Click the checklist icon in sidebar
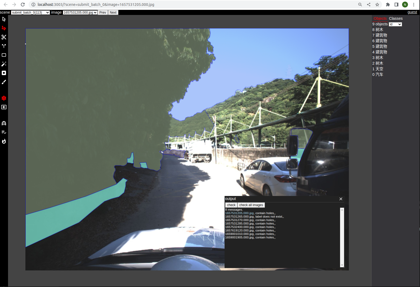 click(4, 132)
